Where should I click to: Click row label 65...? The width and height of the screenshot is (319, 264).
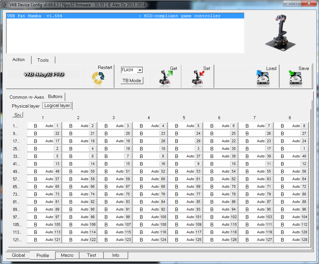pos(16,186)
